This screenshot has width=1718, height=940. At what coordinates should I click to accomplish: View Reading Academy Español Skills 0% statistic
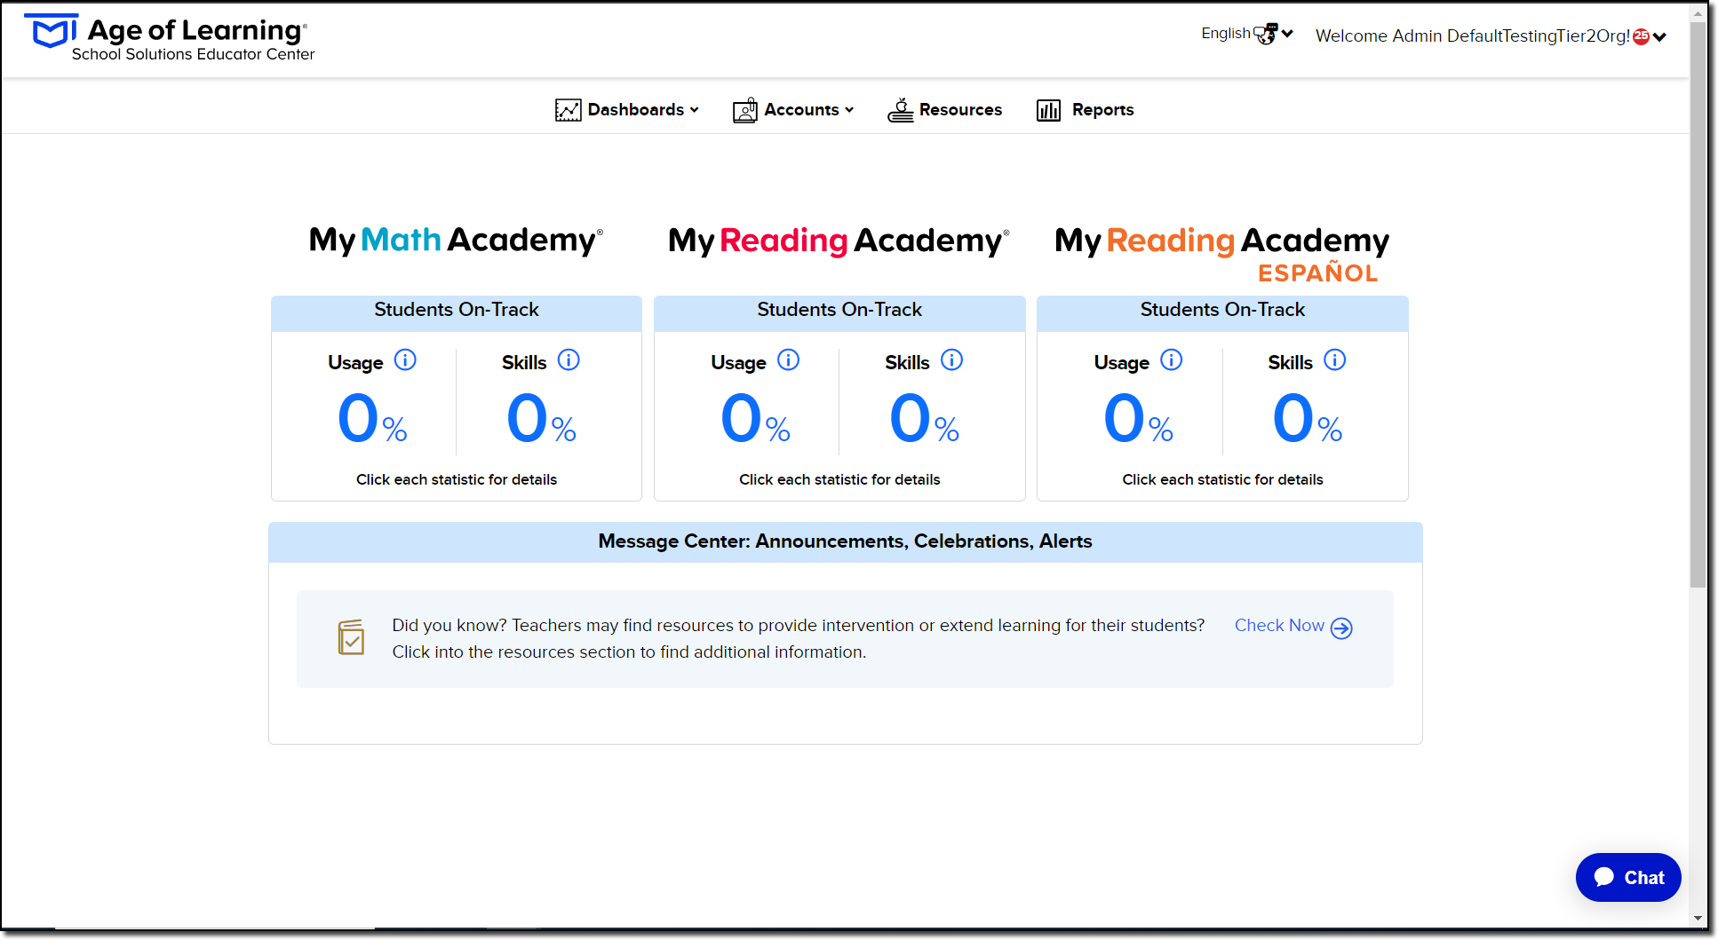(x=1307, y=419)
